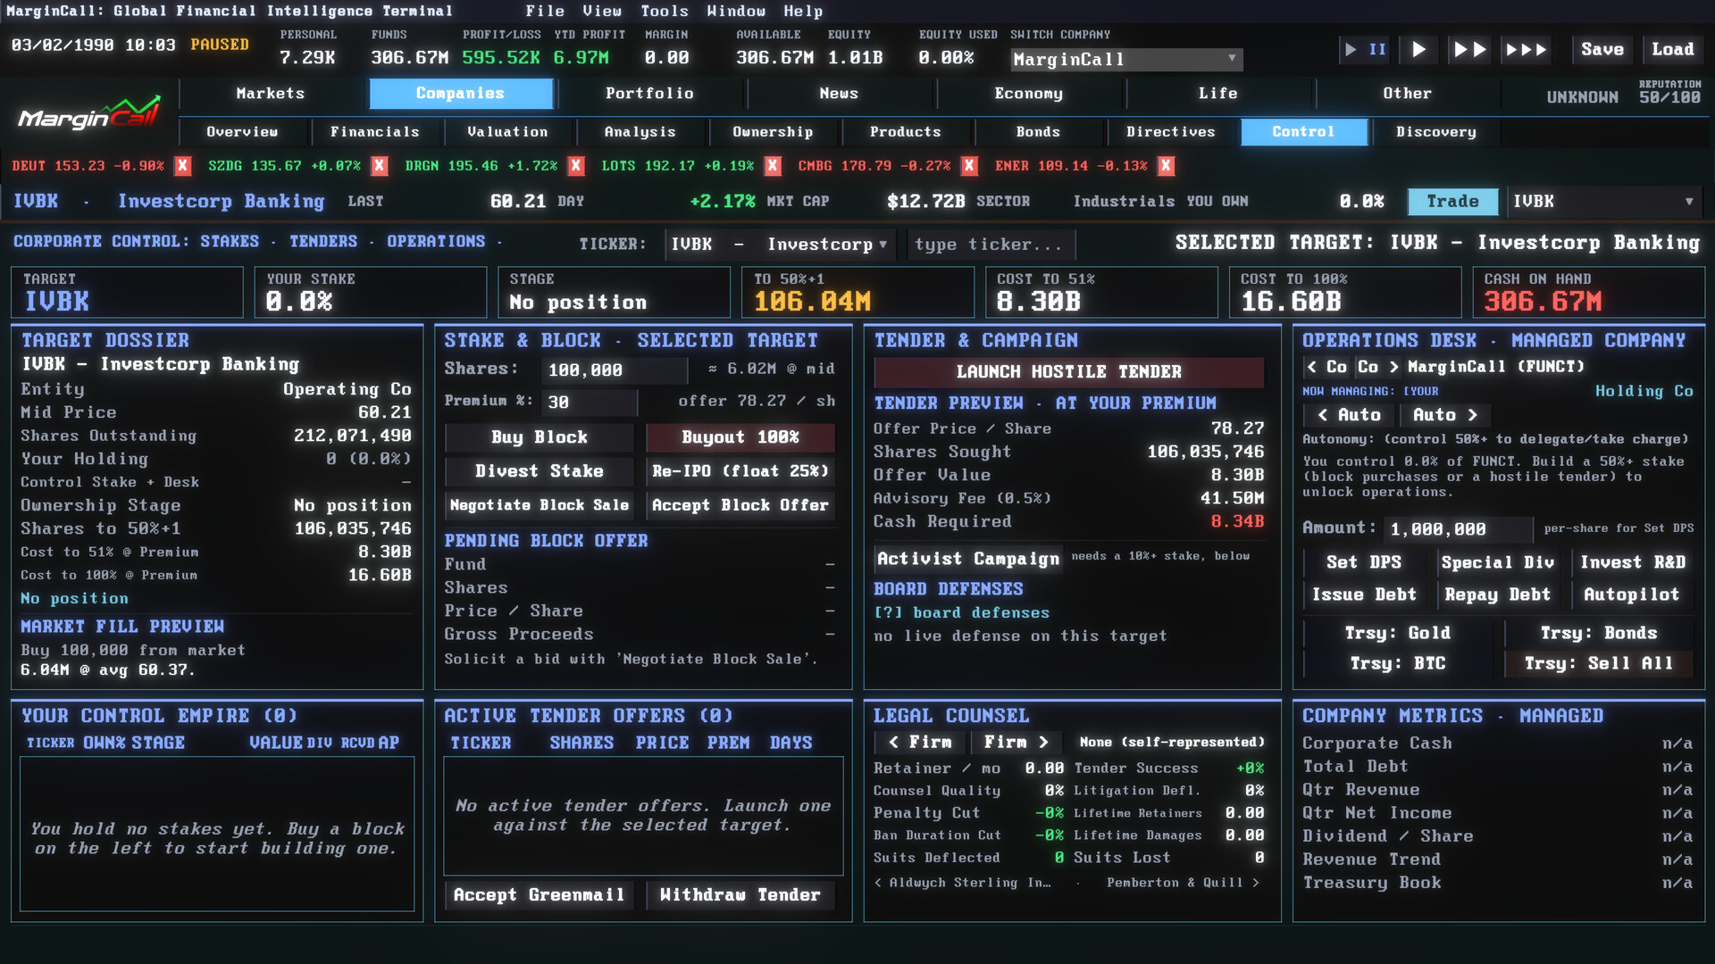Cycle autonomy forward with right Auto arrow

(x=1445, y=415)
